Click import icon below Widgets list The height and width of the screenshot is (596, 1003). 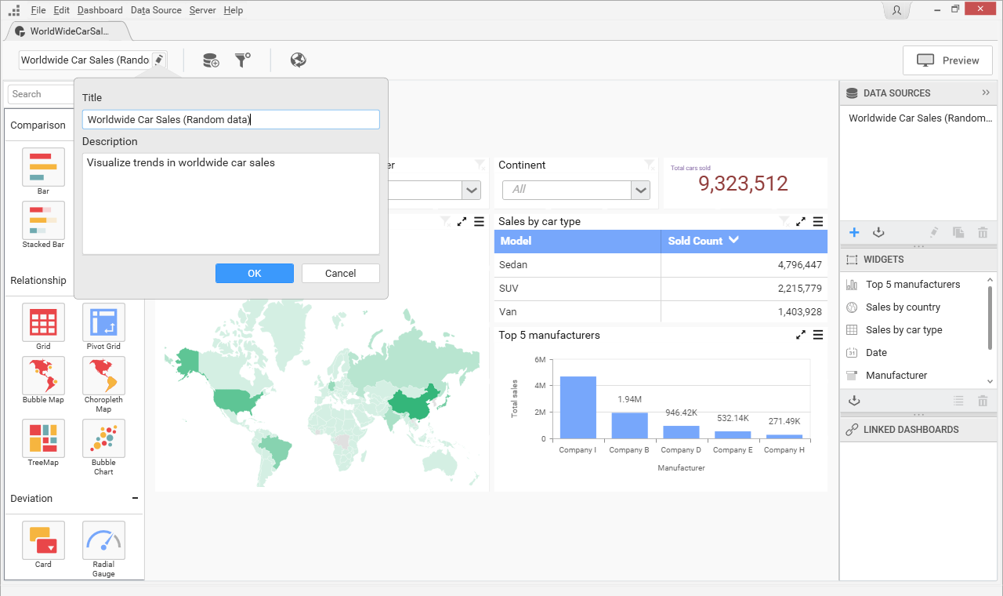pyautogui.click(x=854, y=401)
